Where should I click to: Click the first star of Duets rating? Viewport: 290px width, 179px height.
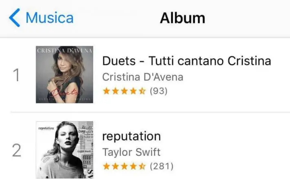coord(106,91)
